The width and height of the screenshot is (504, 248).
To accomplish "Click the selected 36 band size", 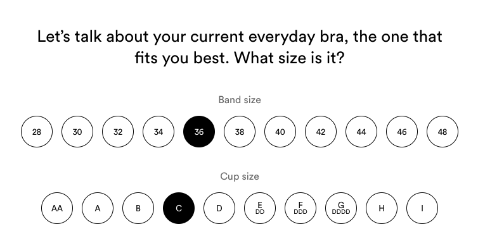I will tap(199, 132).
